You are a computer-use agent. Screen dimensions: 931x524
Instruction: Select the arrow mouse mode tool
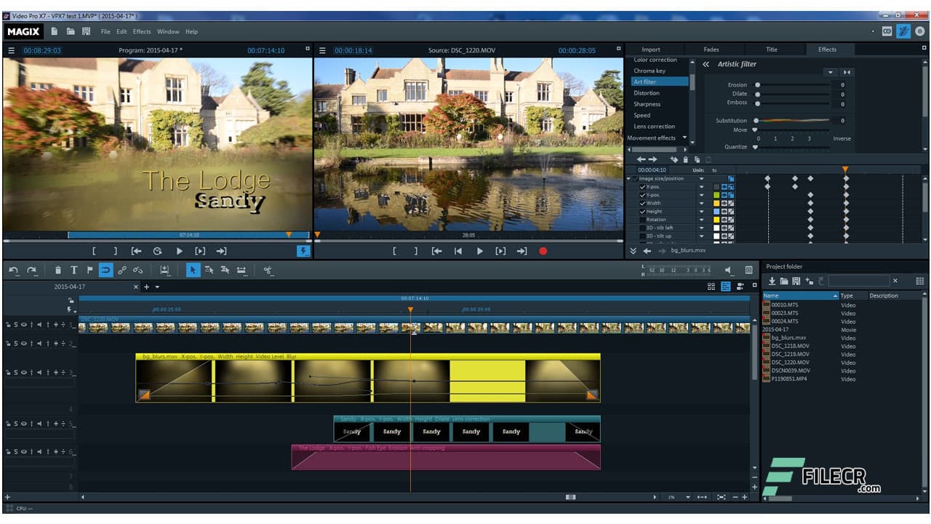(192, 270)
